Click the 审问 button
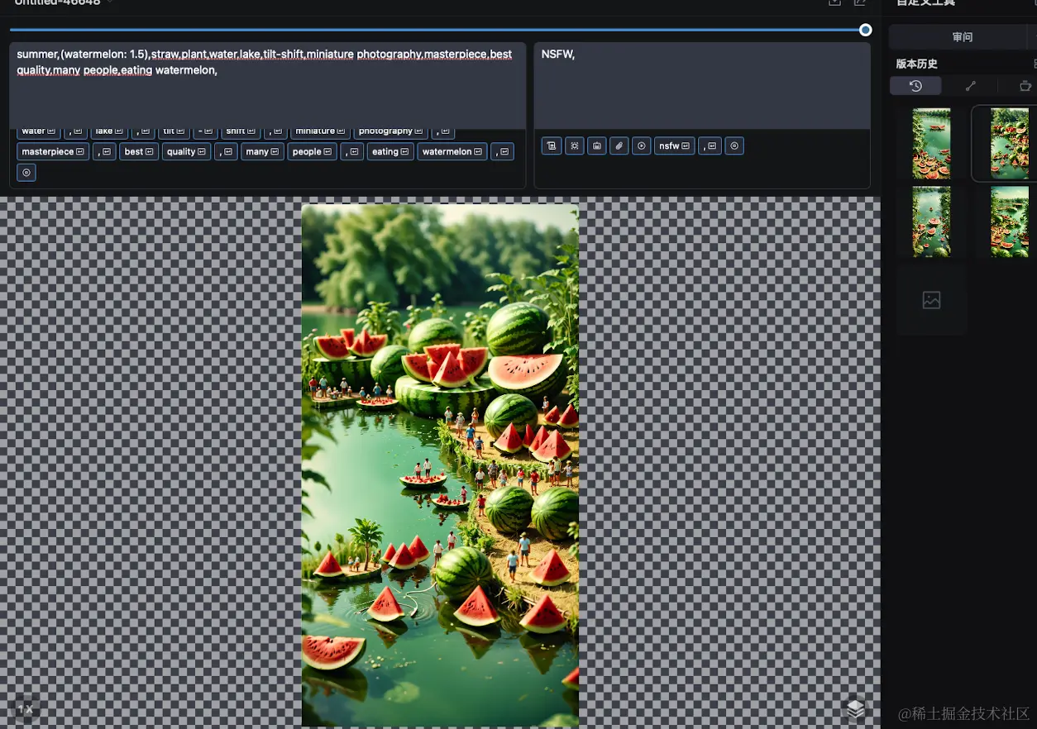The height and width of the screenshot is (729, 1037). click(x=963, y=37)
